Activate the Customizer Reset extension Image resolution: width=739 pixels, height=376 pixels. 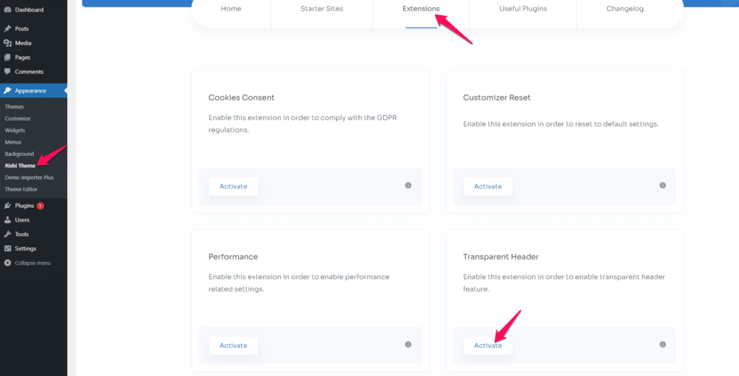click(x=488, y=186)
